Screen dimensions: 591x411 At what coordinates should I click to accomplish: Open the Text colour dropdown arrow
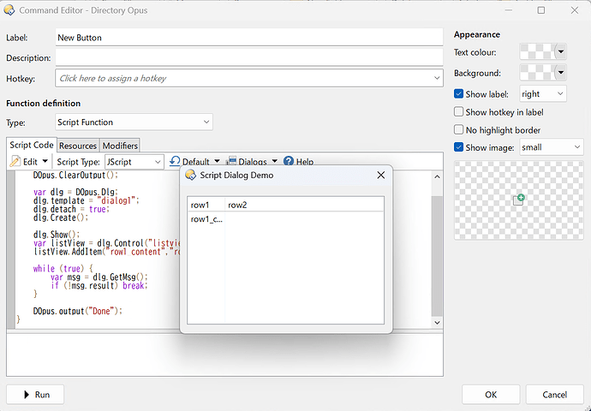pyautogui.click(x=561, y=51)
